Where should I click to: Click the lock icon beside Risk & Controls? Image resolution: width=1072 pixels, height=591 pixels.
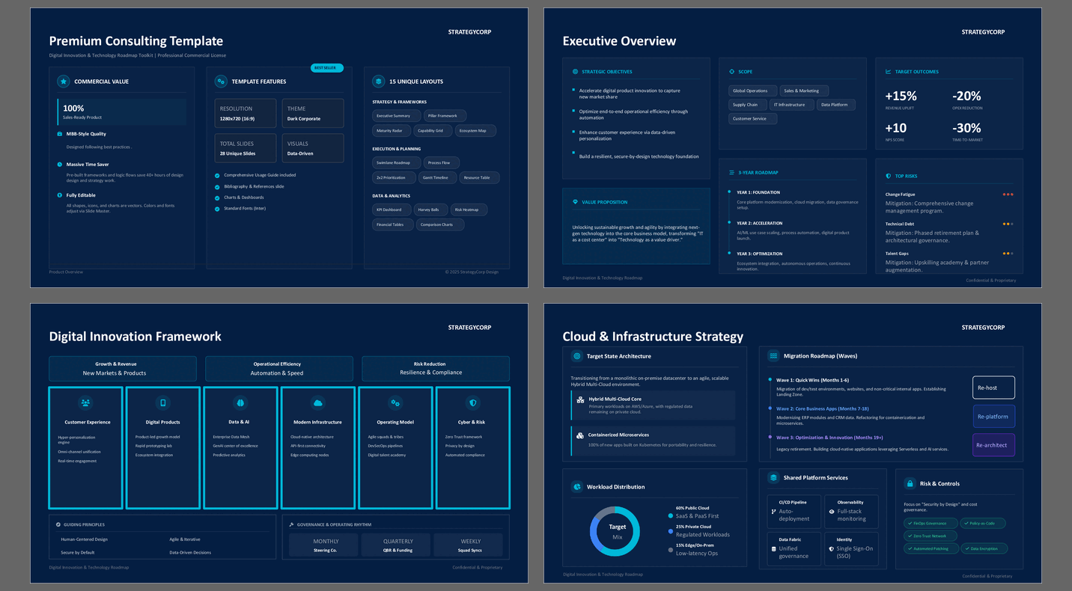point(910,483)
